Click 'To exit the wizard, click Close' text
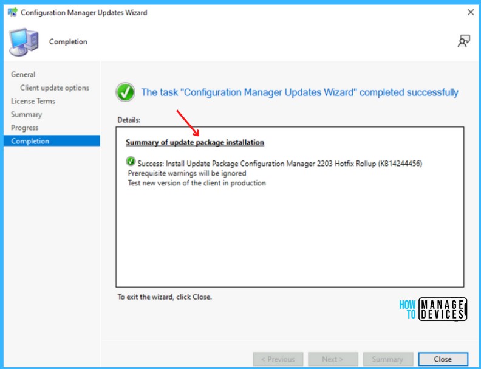The width and height of the screenshot is (481, 369). click(x=165, y=297)
